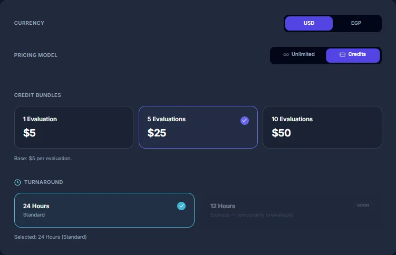This screenshot has width=396, height=255.
Task: Choose the 1 Evaluation bundle
Action: 74,127
